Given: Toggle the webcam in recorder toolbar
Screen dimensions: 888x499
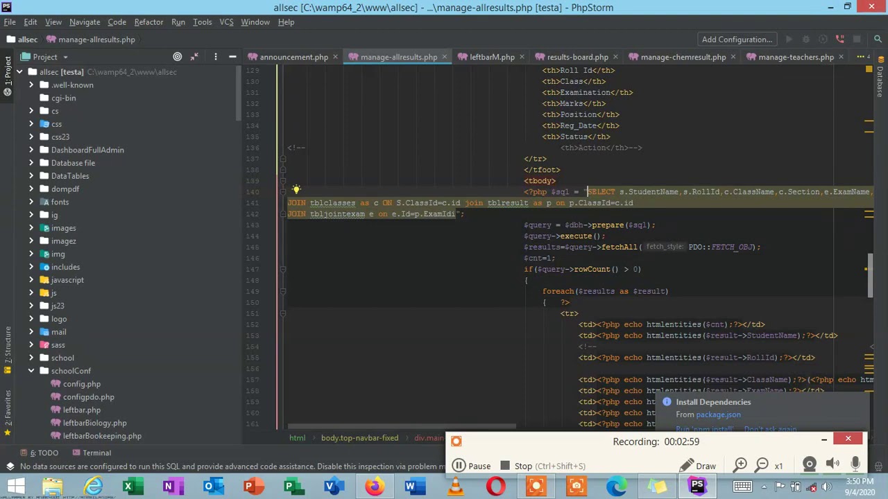Looking at the screenshot, I should pos(809,465).
